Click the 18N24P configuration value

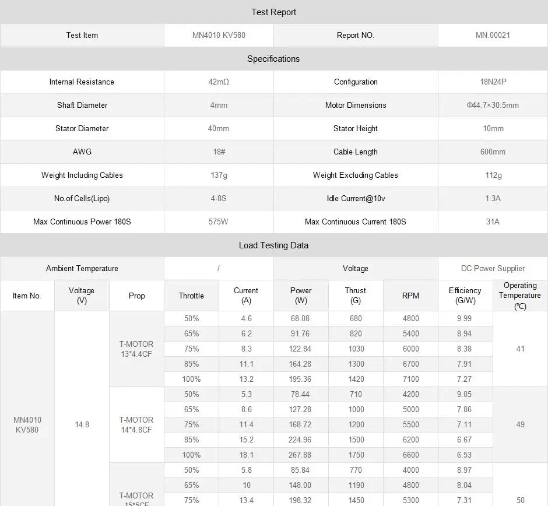[493, 82]
